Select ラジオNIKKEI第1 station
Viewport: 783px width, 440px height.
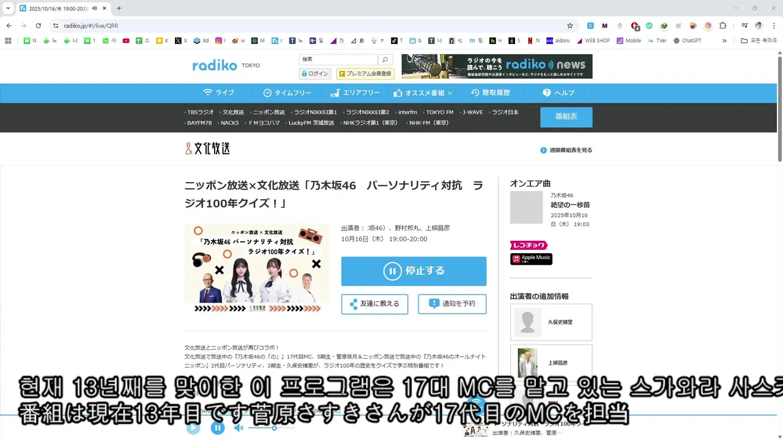click(x=314, y=112)
